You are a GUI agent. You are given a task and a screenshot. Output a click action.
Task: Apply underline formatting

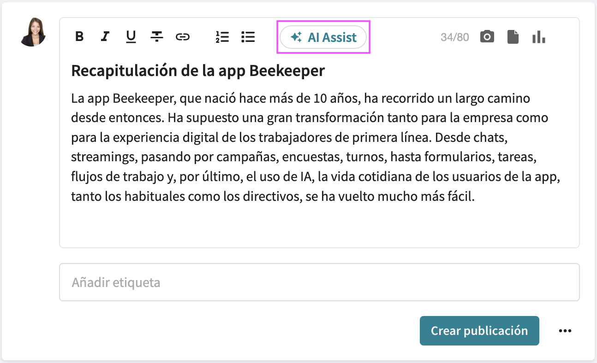coord(131,37)
